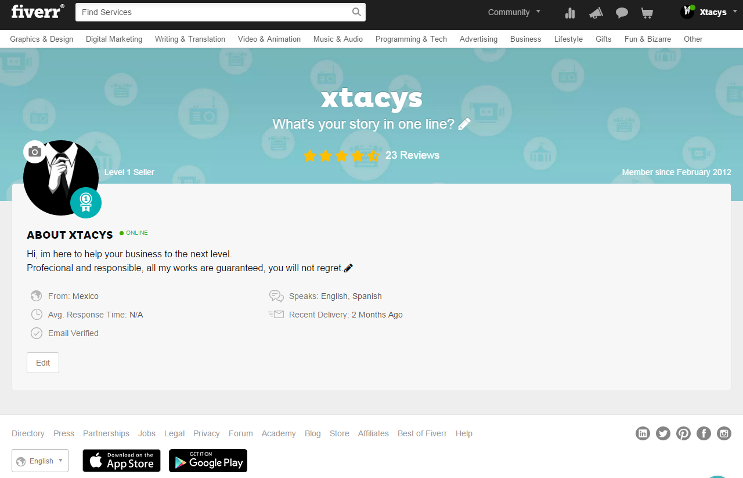Open Lifestyle category
The height and width of the screenshot is (478, 743).
click(568, 39)
